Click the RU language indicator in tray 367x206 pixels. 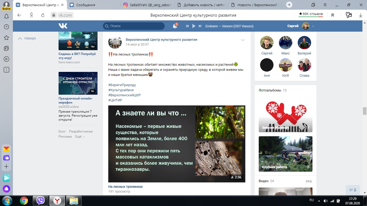(312, 200)
